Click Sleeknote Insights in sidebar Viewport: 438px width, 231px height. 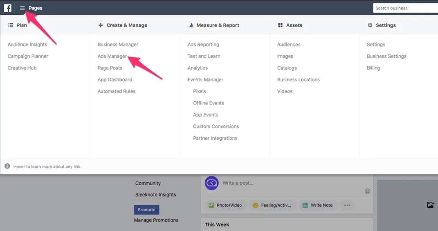[x=155, y=195]
